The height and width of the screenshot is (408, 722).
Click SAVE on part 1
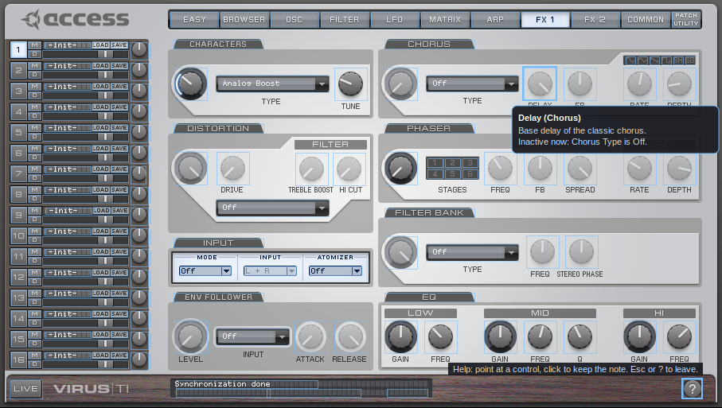pos(119,45)
